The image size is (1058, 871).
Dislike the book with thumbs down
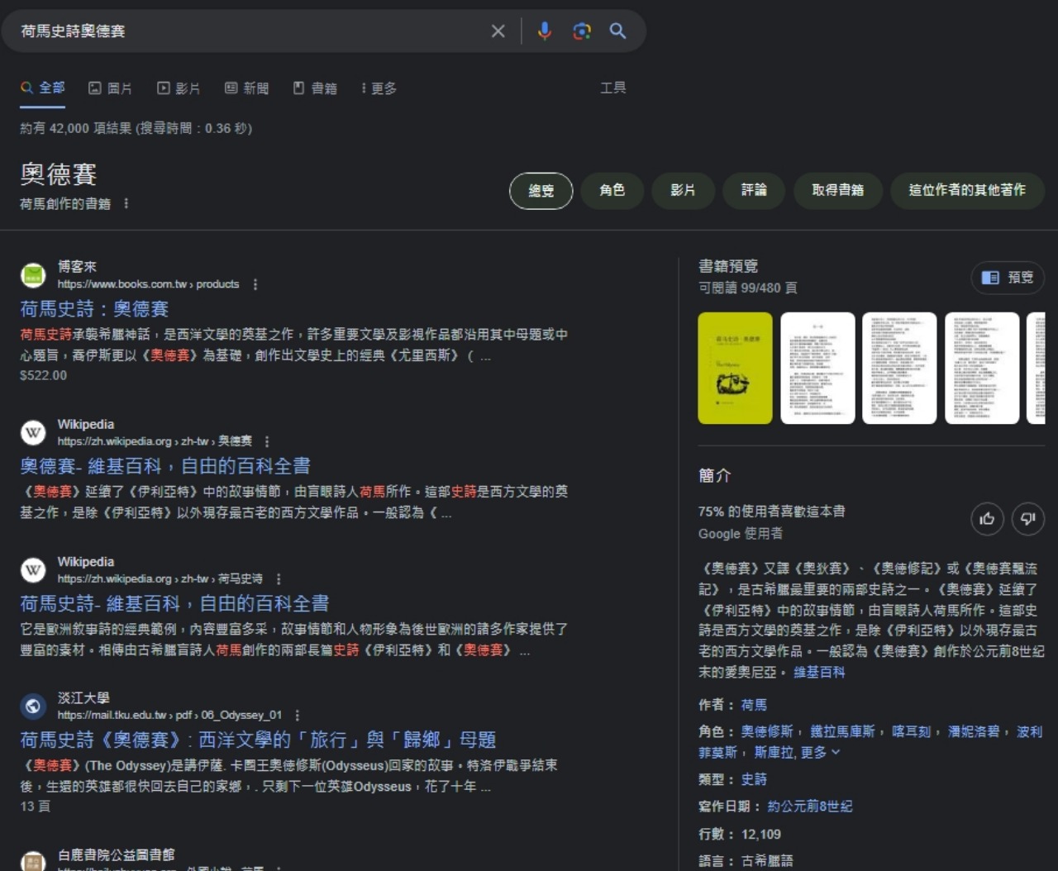(1028, 519)
